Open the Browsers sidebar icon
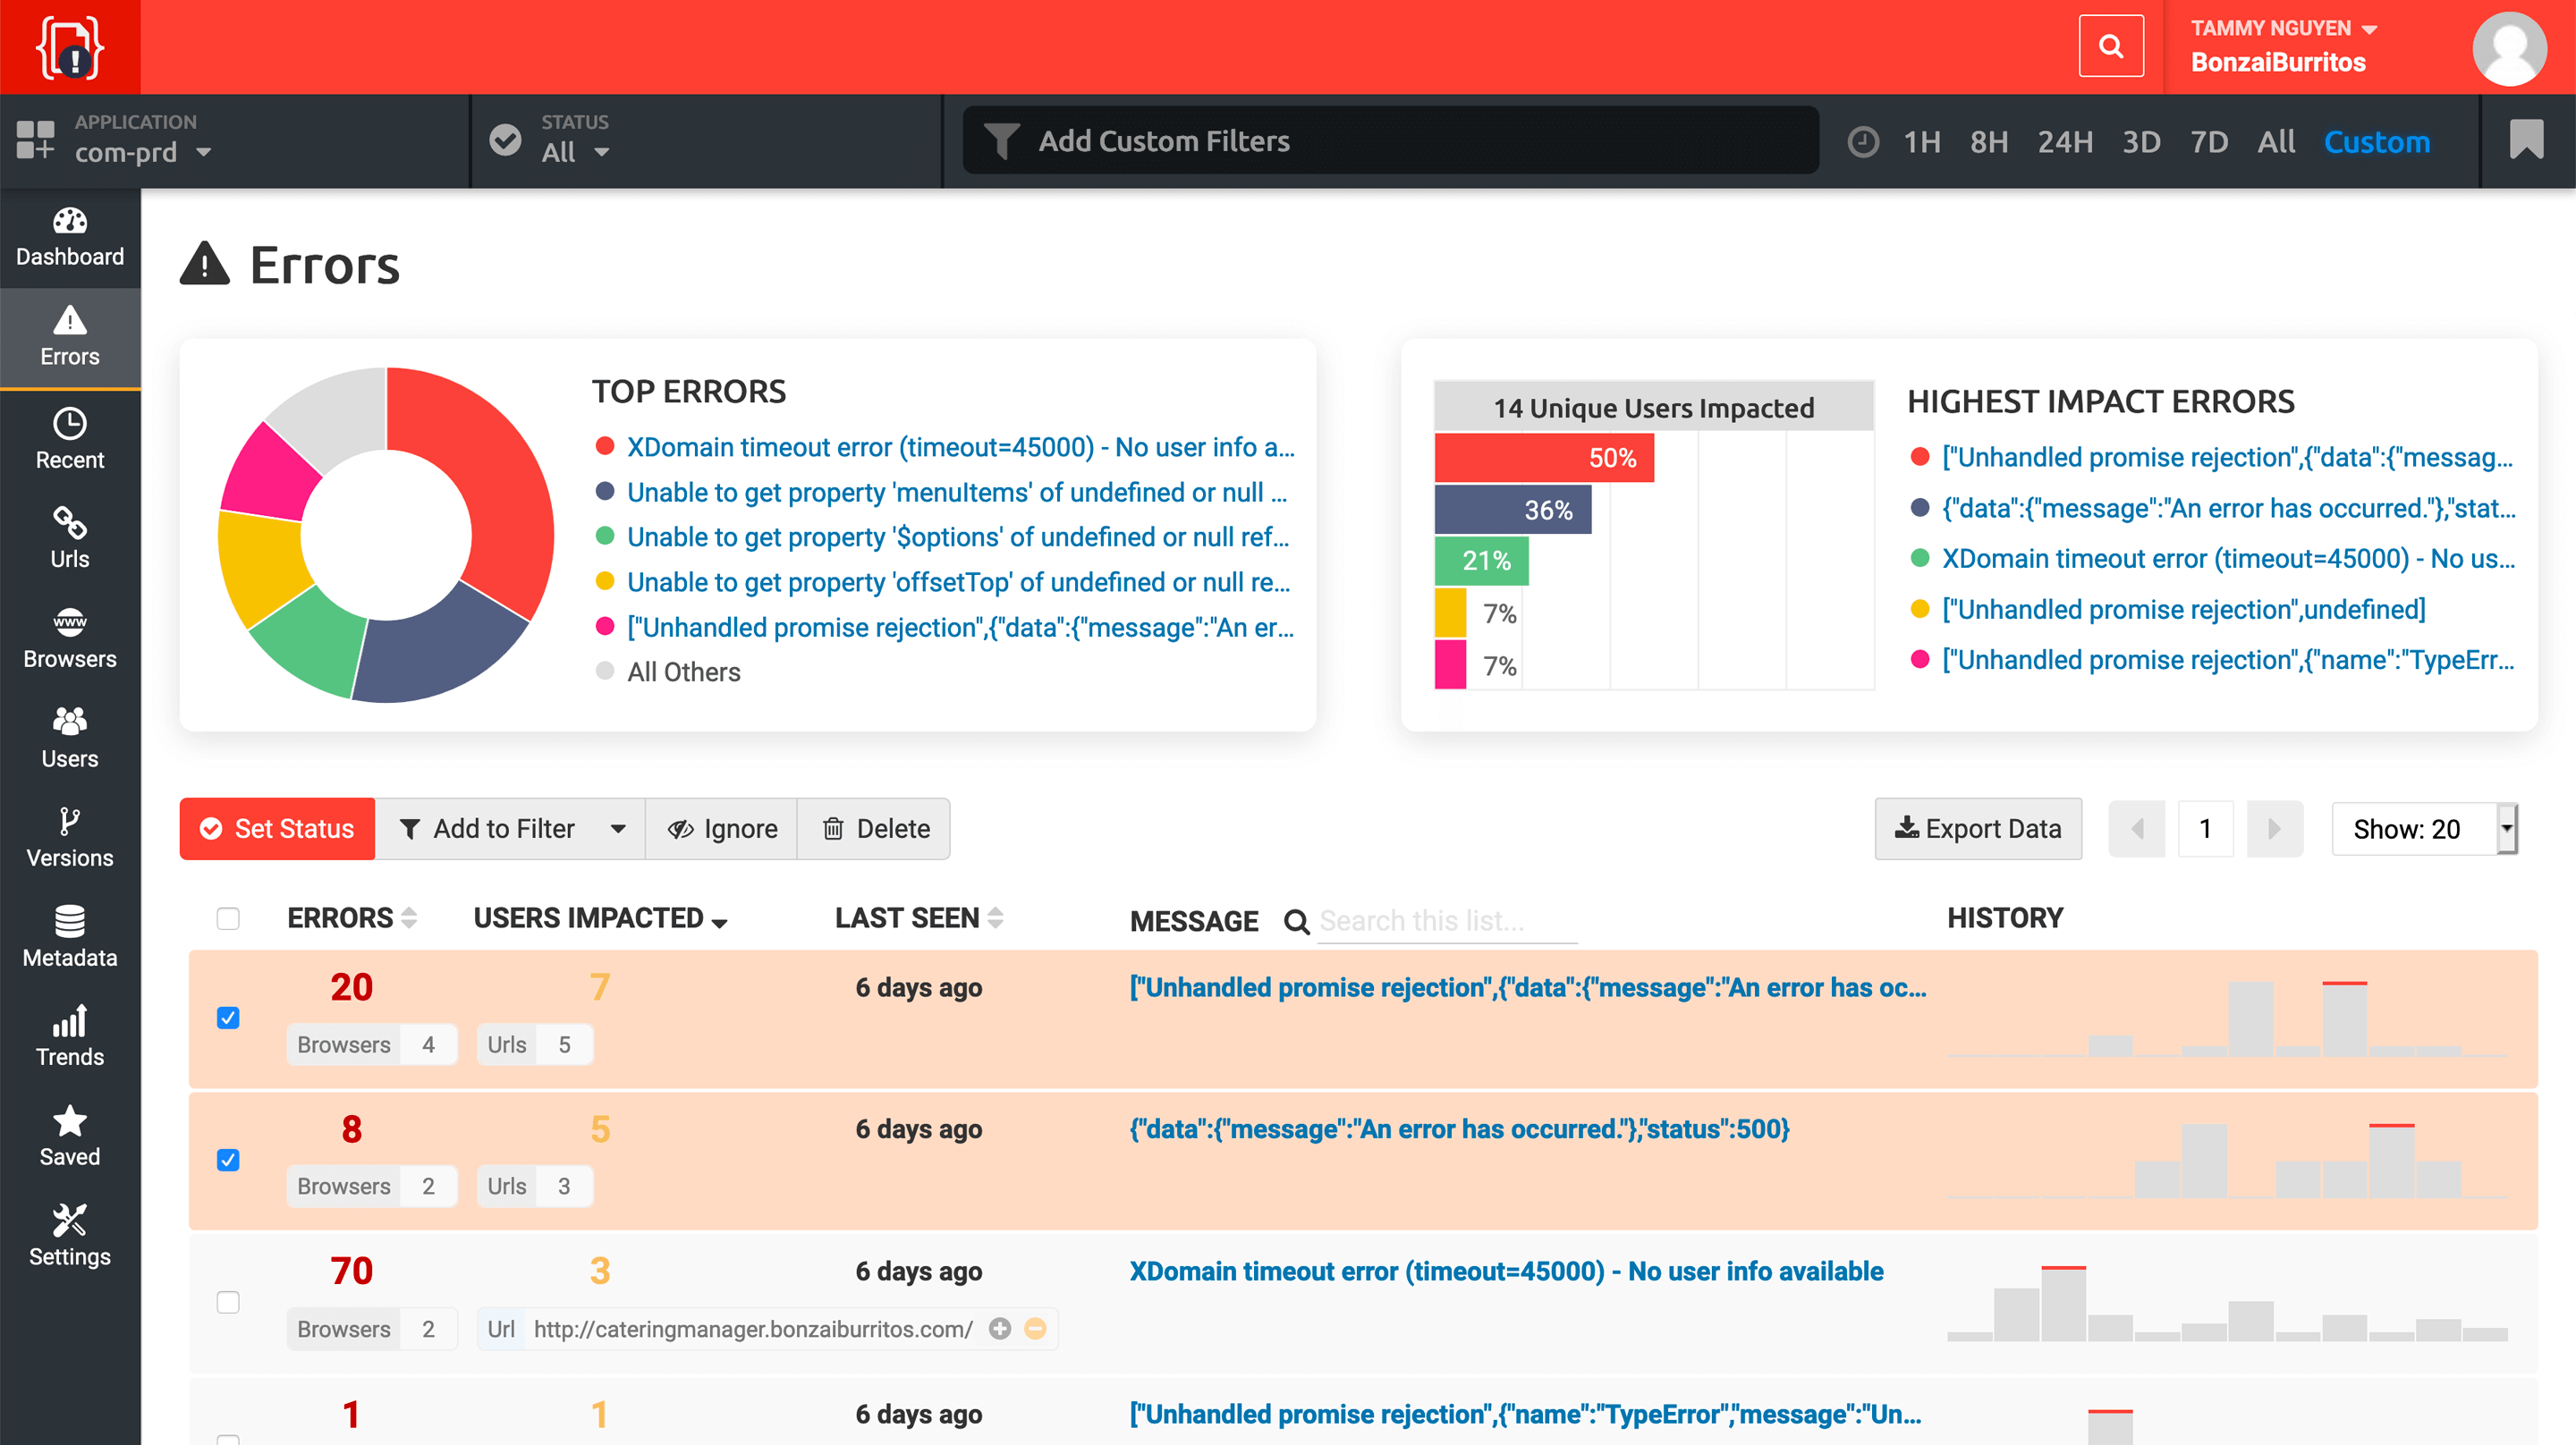This screenshot has height=1445, width=2576. pyautogui.click(x=69, y=638)
